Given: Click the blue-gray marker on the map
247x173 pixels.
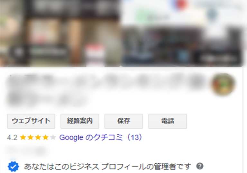Looking at the screenshot, I should pyautogui.click(x=213, y=14).
